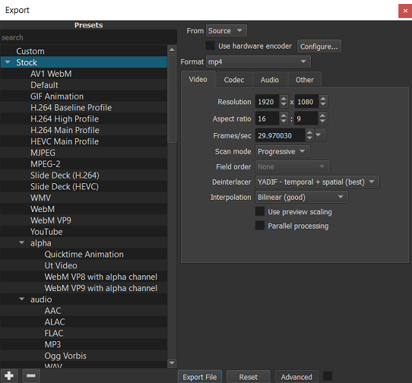Screen dimensions: 412x383
Task: Click the Export File button
Action: point(200,377)
